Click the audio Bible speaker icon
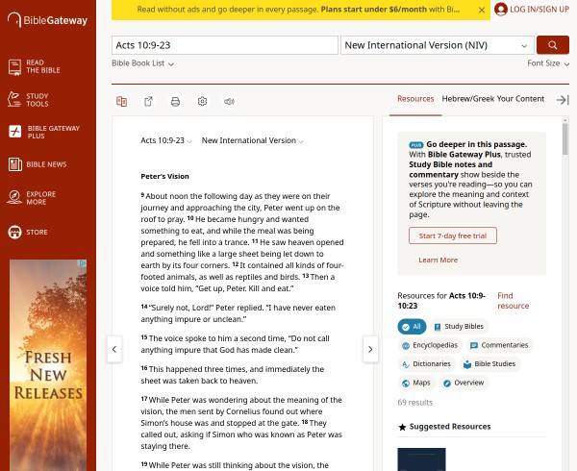The width and height of the screenshot is (577, 471). tap(229, 102)
